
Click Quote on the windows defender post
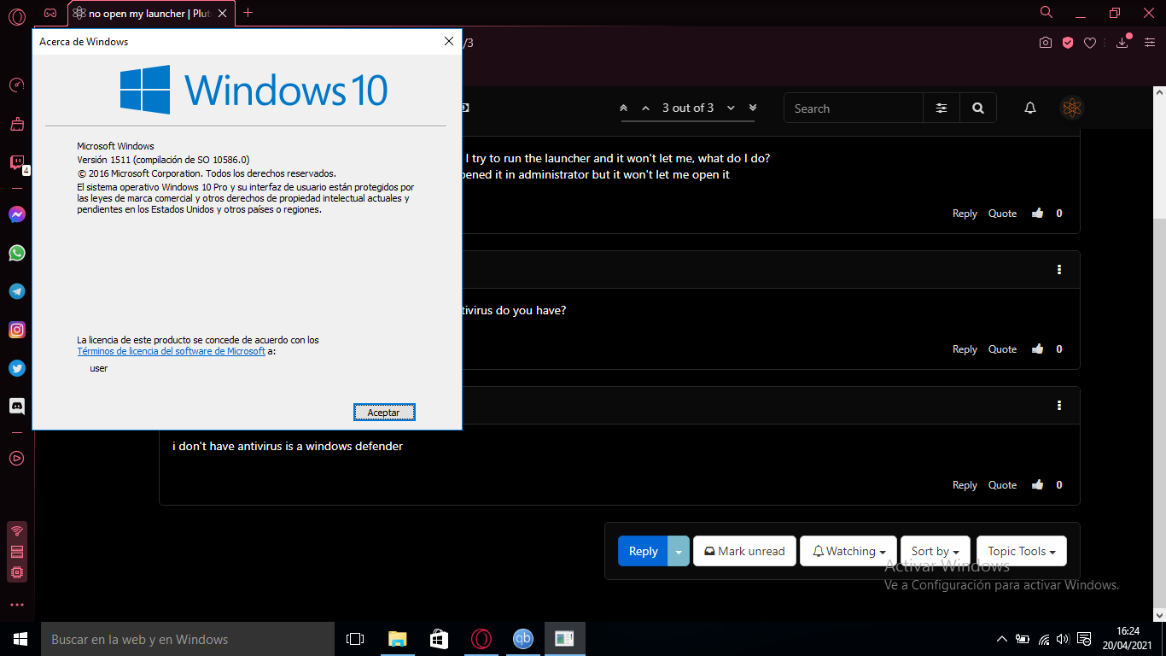(x=1002, y=485)
